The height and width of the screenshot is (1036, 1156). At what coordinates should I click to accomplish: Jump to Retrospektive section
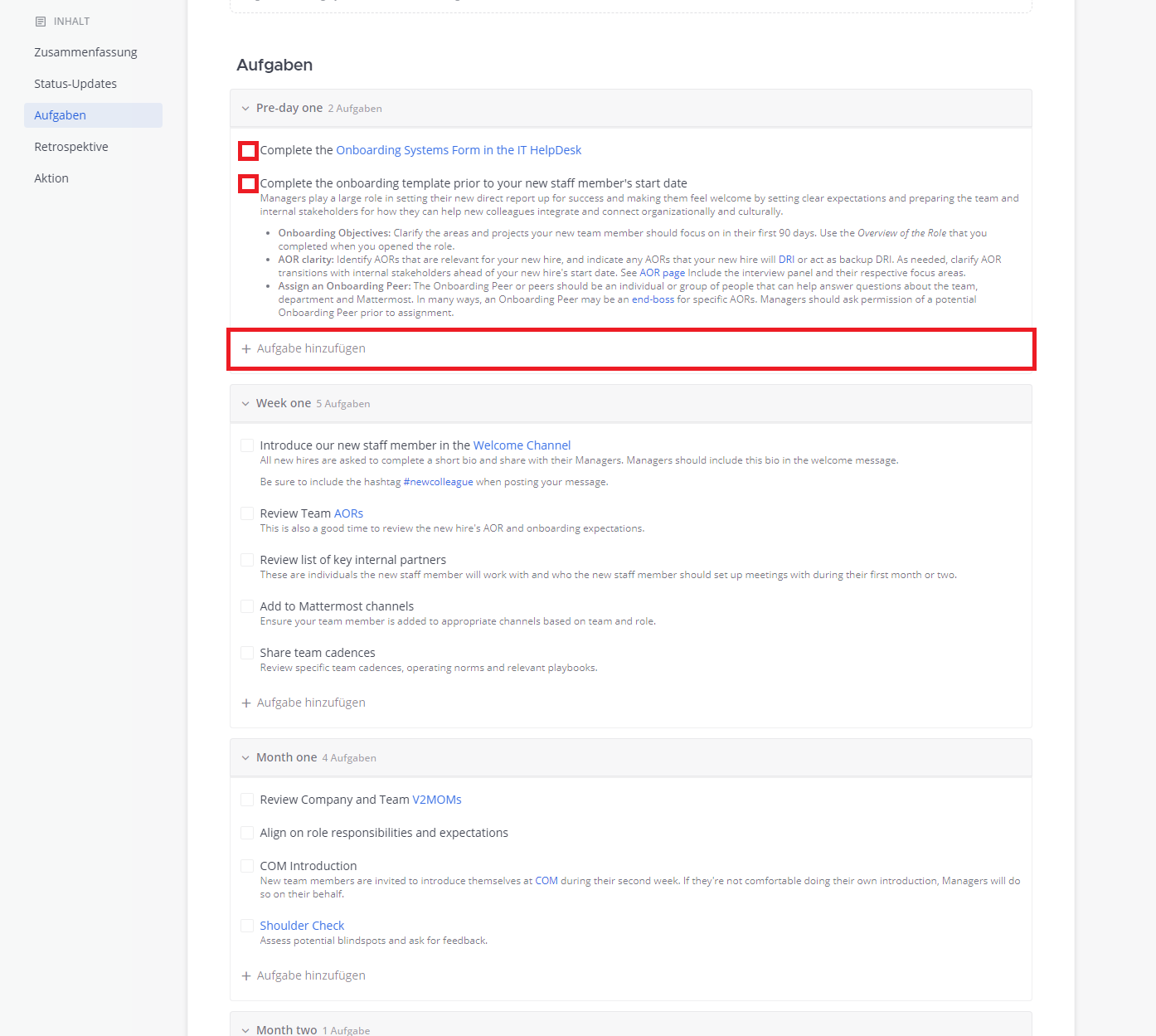click(71, 147)
